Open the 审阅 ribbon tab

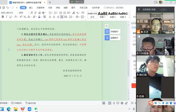(58, 7)
